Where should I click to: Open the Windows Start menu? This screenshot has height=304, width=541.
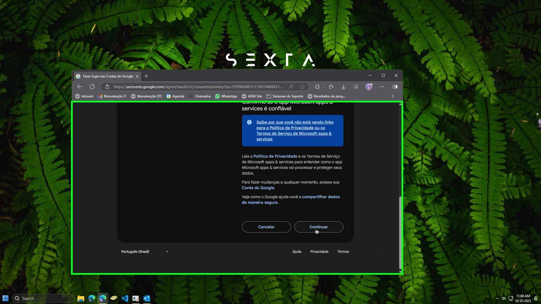(x=5, y=298)
